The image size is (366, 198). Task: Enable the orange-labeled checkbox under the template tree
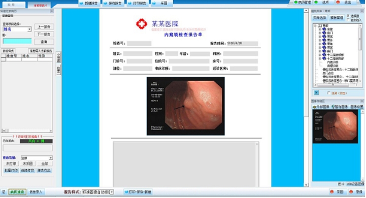(328, 93)
